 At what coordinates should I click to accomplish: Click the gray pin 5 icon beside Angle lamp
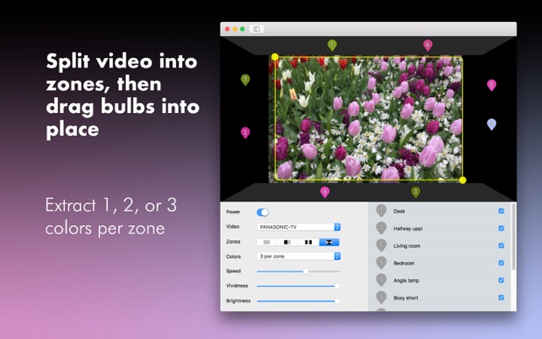381,280
